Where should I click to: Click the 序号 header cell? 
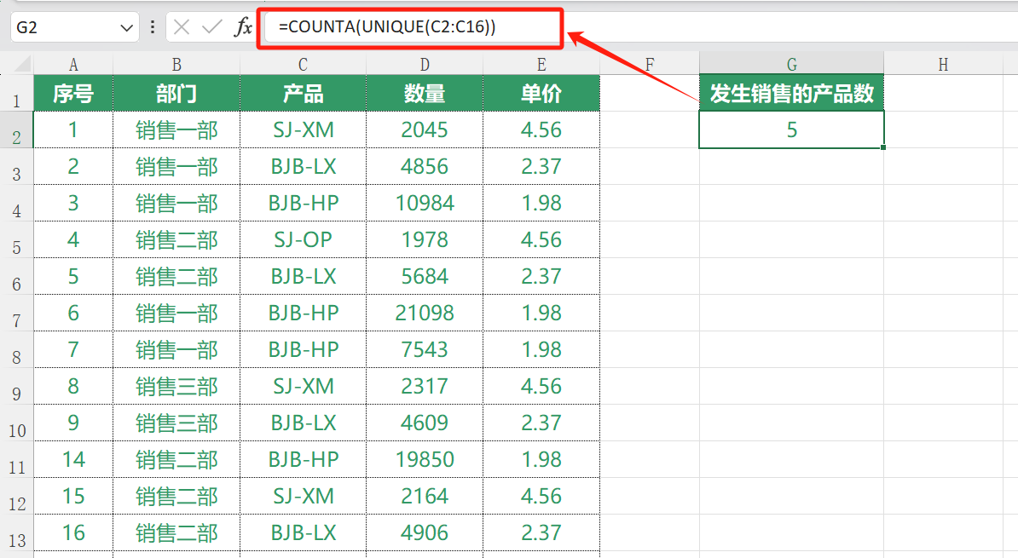coord(73,93)
